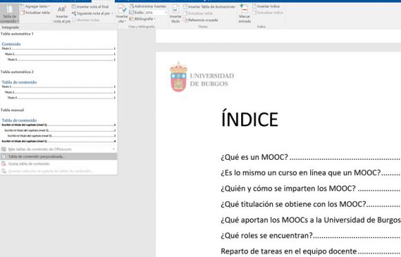The width and height of the screenshot is (401, 257).
Task: Expand the Siguiente nota al pie arrow
Action: 112,13
